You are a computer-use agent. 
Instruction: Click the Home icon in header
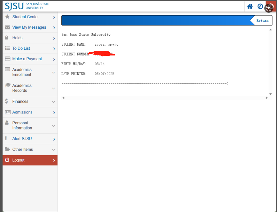click(250, 6)
